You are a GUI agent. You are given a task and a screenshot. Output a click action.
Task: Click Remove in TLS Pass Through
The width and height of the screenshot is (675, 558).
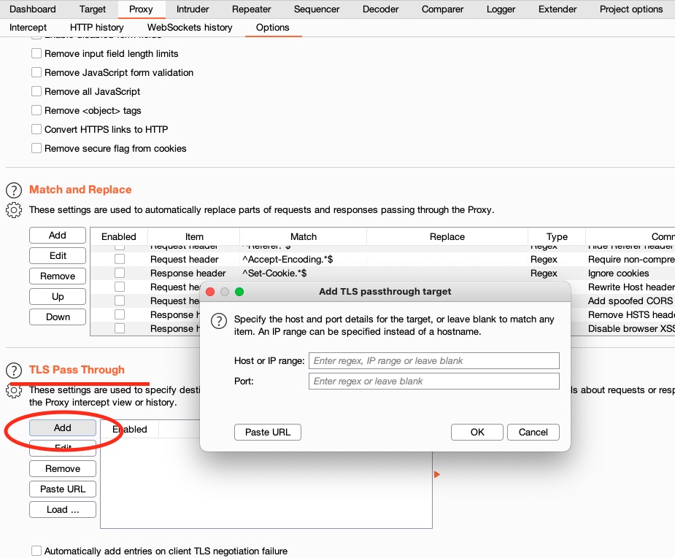pyautogui.click(x=63, y=468)
